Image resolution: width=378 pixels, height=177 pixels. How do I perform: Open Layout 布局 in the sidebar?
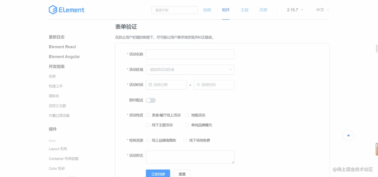[x=58, y=149]
